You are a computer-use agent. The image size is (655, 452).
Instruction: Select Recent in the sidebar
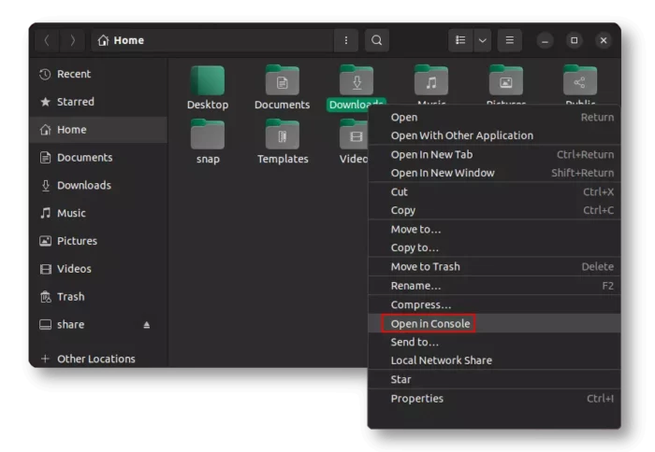click(x=99, y=74)
